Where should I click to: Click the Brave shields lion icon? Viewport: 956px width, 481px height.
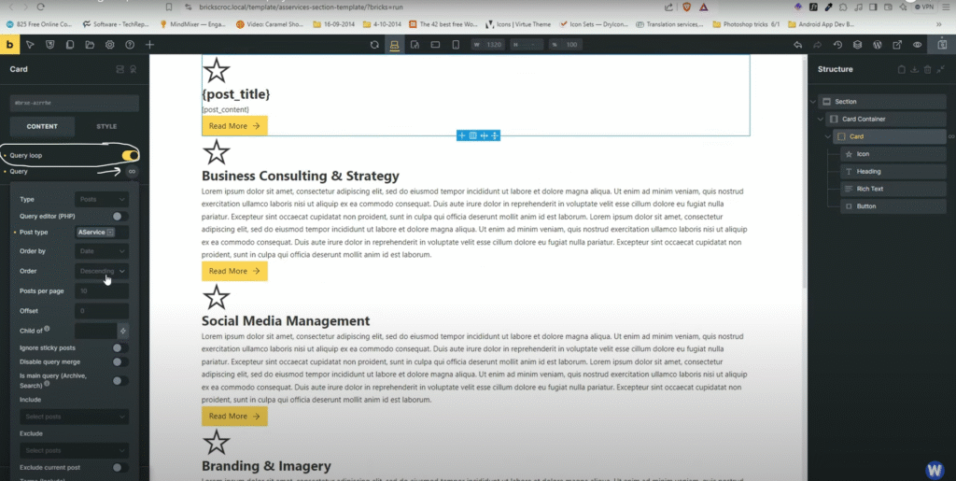point(686,7)
